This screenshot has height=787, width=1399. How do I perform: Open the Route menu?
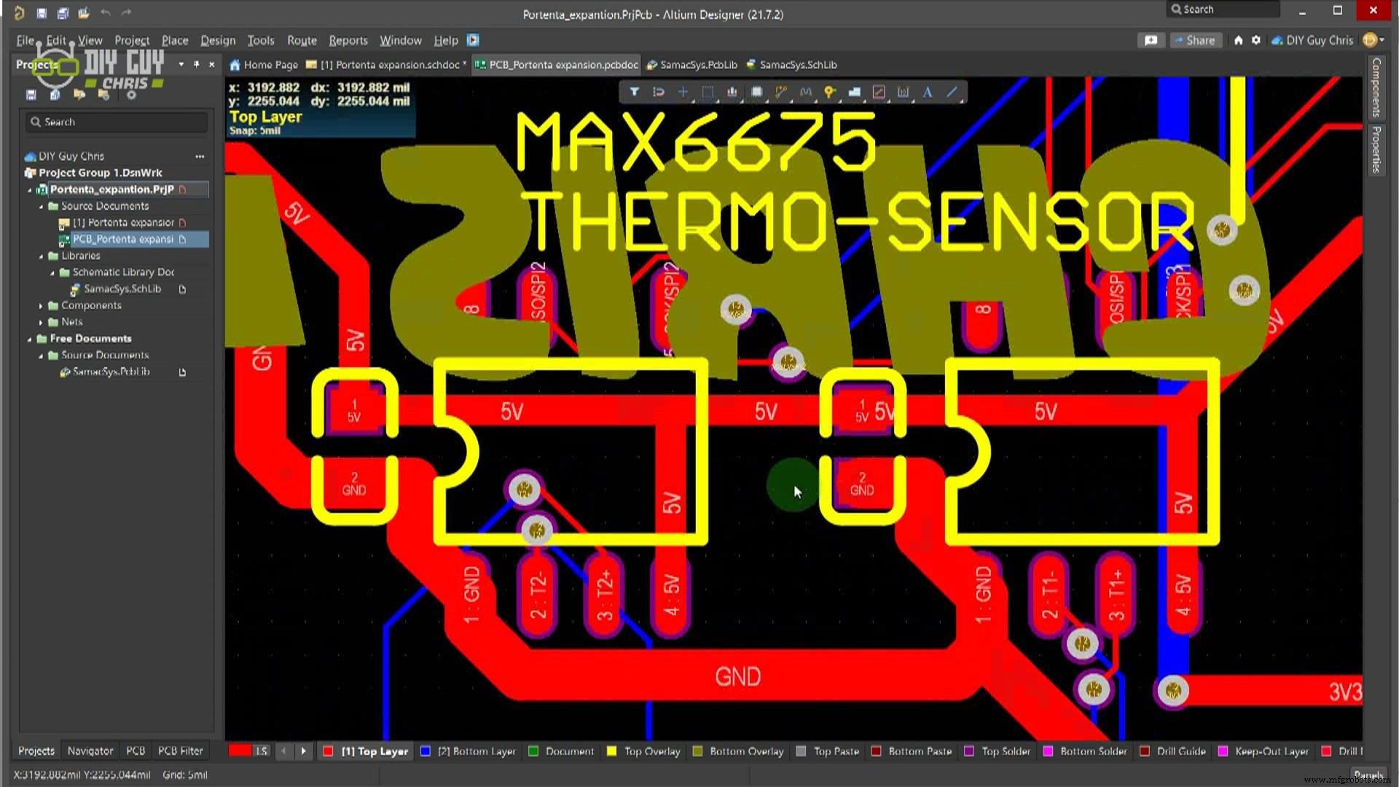pyautogui.click(x=301, y=41)
